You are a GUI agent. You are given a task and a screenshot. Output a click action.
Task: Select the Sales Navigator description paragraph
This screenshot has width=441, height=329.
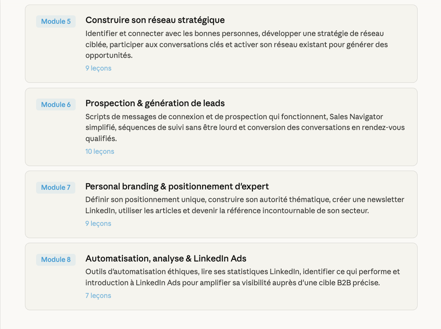pyautogui.click(x=245, y=128)
